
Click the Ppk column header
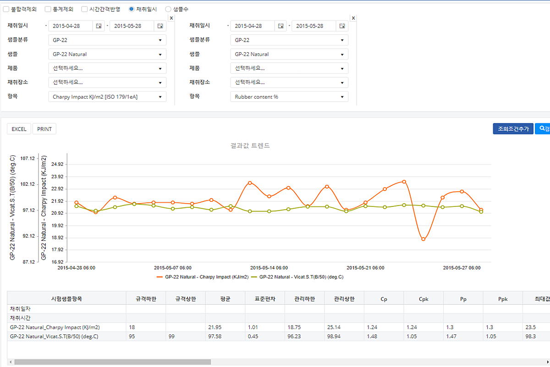pyautogui.click(x=503, y=298)
